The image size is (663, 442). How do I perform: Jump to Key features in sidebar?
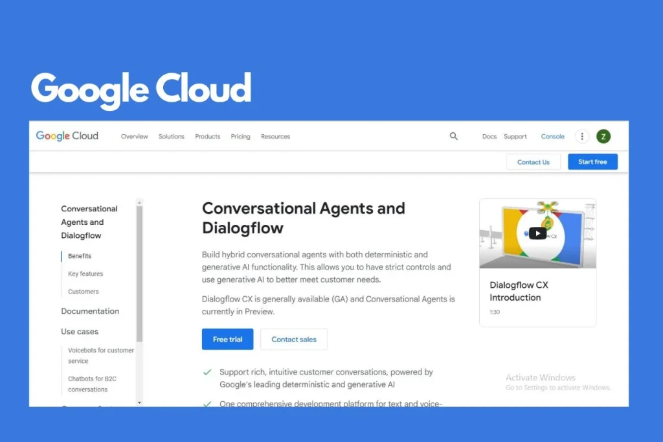tap(85, 273)
